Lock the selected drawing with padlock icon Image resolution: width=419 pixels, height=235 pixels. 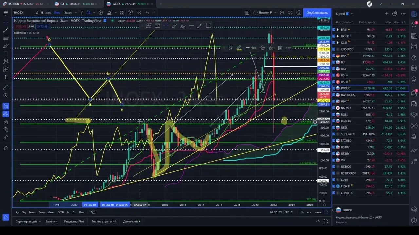[271, 48]
